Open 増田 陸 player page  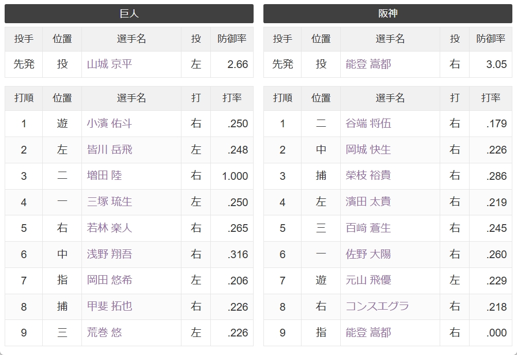(x=104, y=176)
